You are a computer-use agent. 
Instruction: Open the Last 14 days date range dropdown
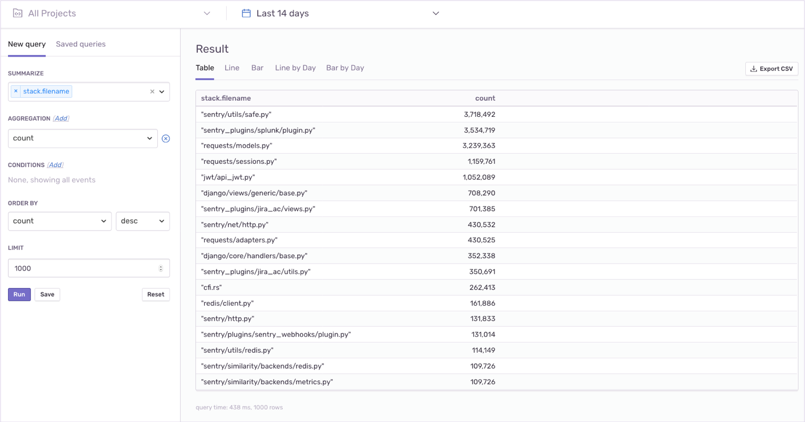coord(340,13)
